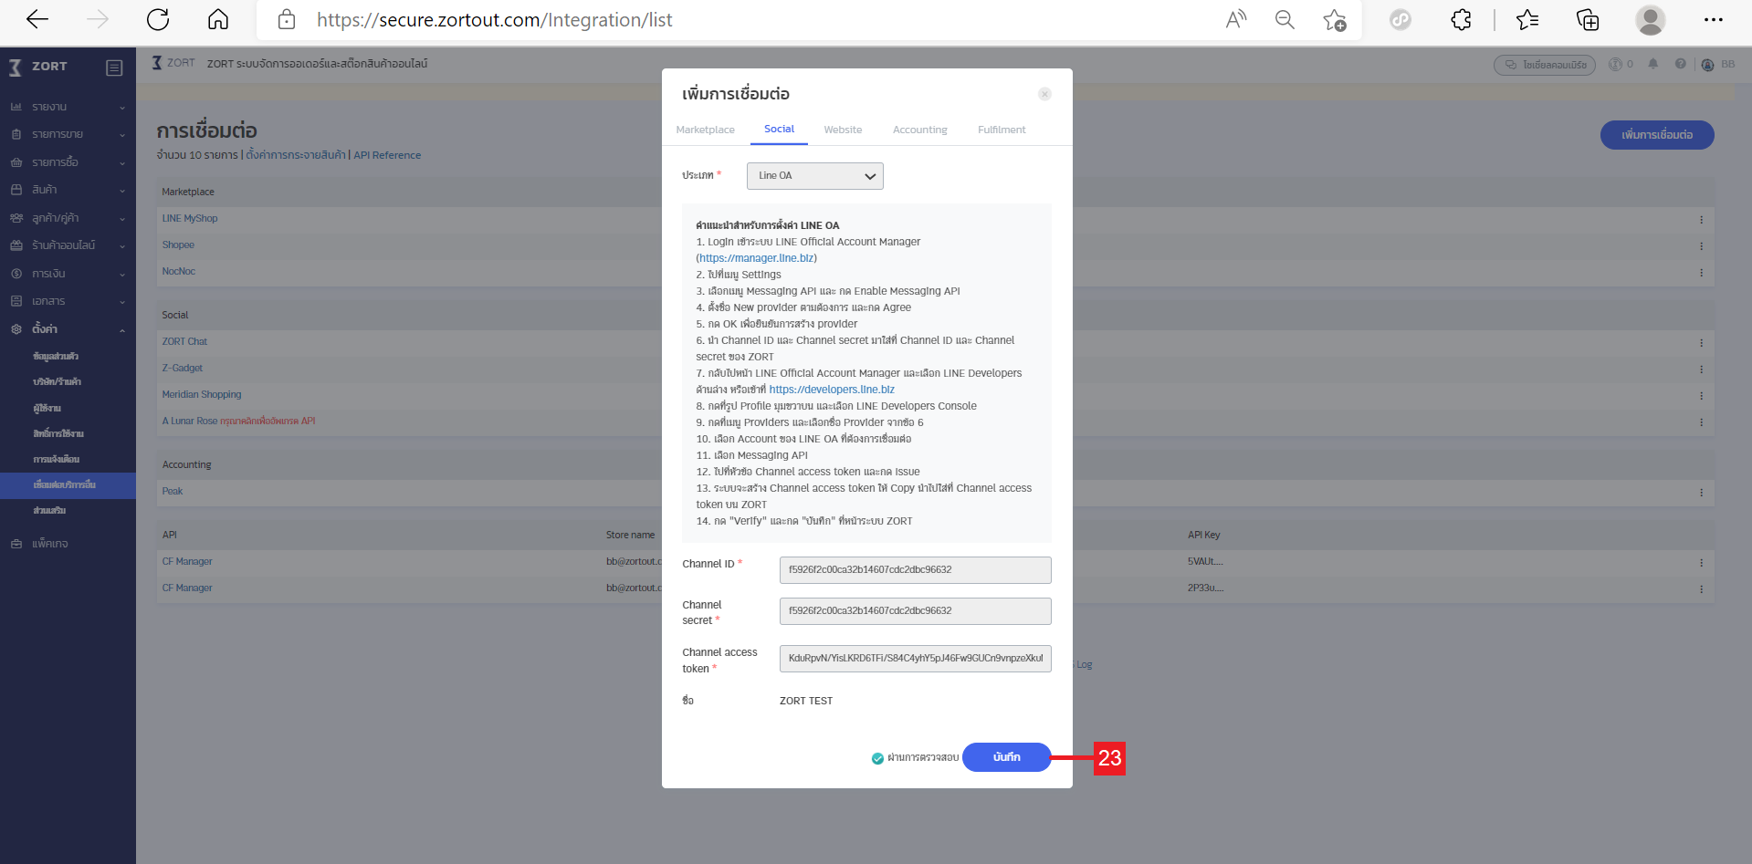Open the browser extensions puzzle icon
The width and height of the screenshot is (1752, 864).
click(1461, 19)
